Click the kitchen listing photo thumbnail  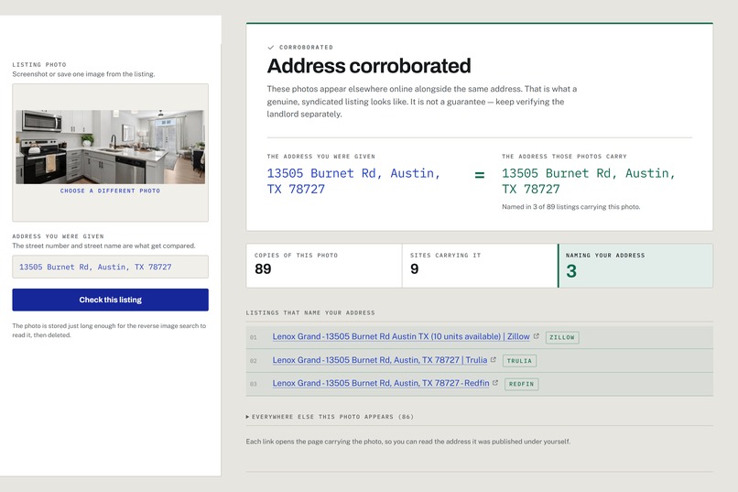point(110,147)
